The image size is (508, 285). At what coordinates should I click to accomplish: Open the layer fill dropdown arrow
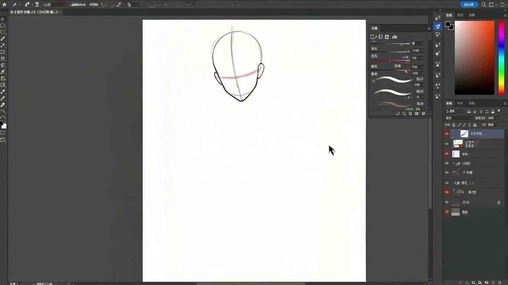[498, 125]
